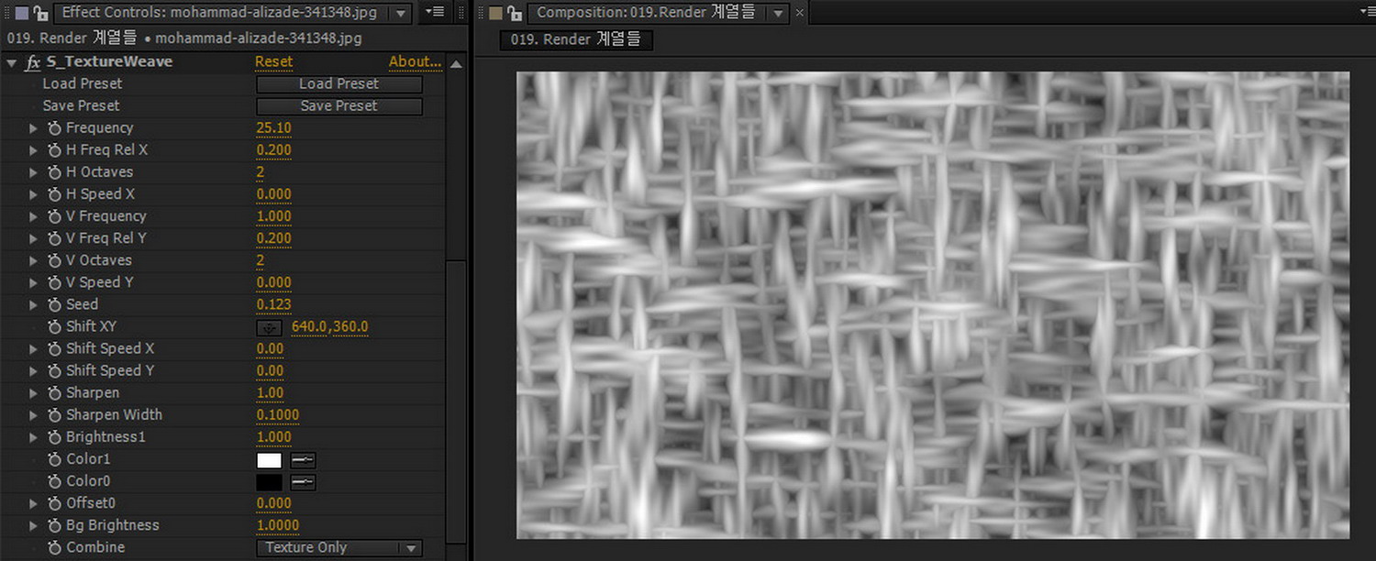This screenshot has height=561, width=1376.
Task: Click the H Octaves stopwatch icon
Action: pyautogui.click(x=54, y=172)
